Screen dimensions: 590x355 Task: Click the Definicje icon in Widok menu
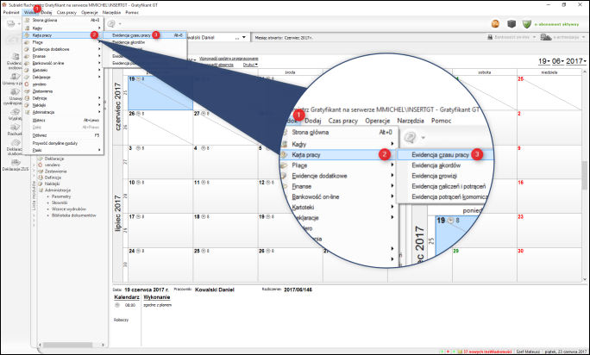[27, 98]
